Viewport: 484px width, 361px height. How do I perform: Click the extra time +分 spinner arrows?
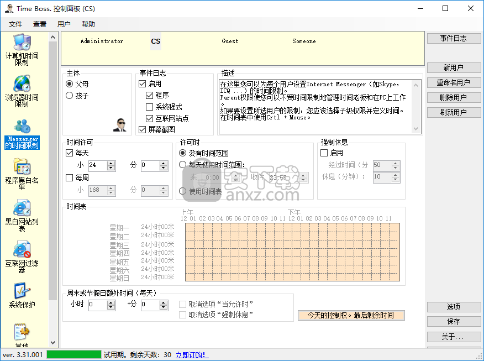pos(164,305)
